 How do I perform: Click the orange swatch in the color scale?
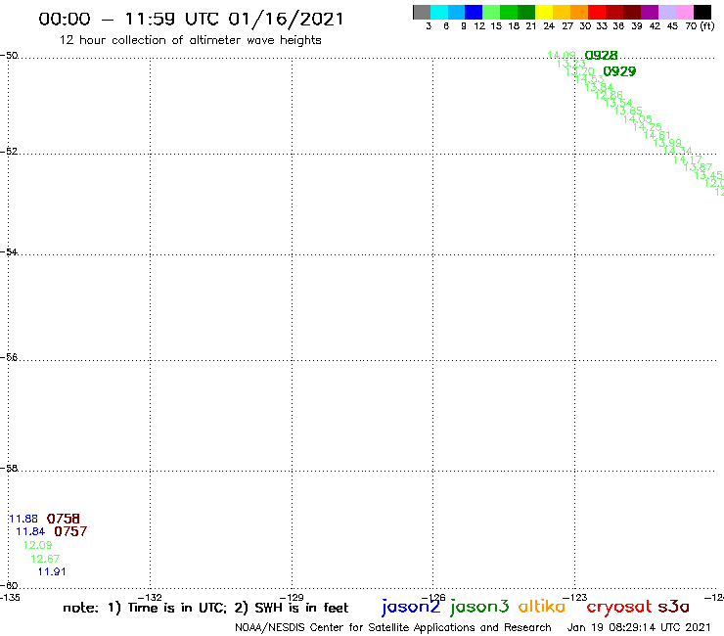click(x=579, y=12)
